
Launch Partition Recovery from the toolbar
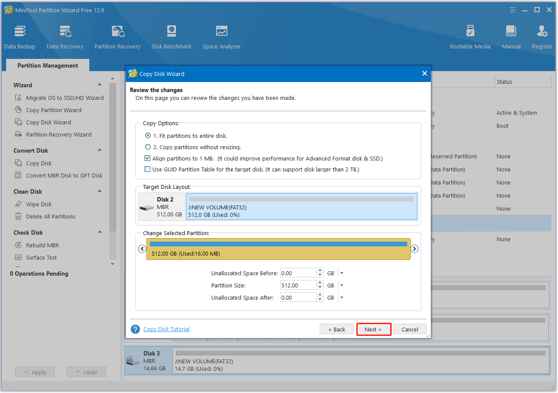(117, 37)
